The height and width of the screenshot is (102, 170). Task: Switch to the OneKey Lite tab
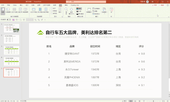pos(75,5)
